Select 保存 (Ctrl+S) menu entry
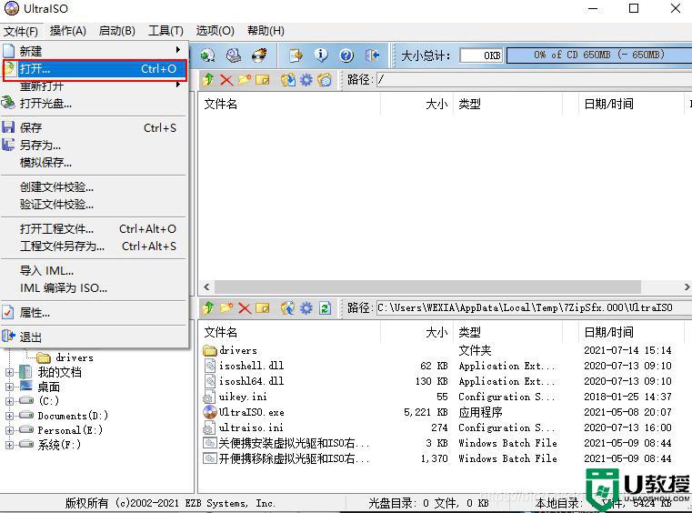Image resolution: width=692 pixels, height=513 pixels. point(93,128)
